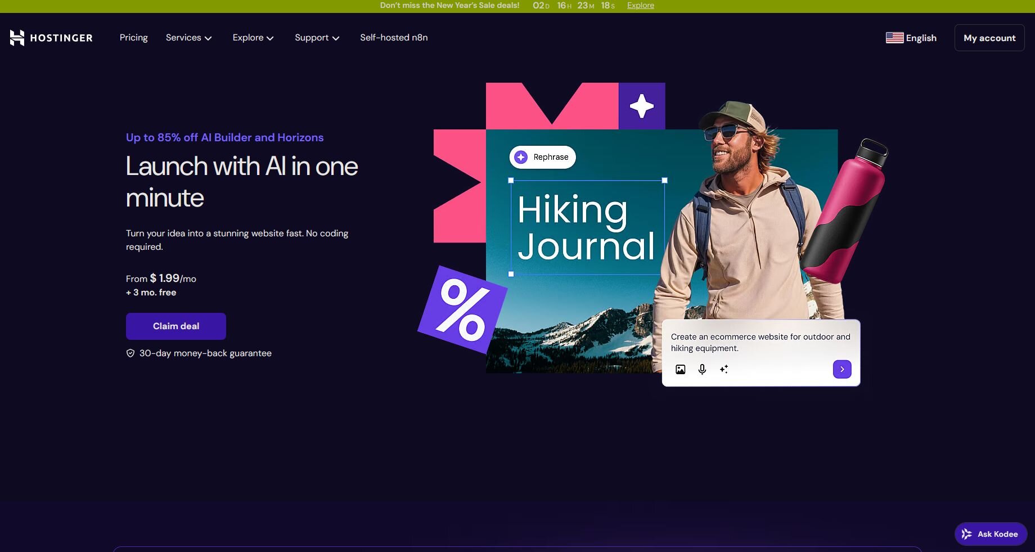This screenshot has width=1035, height=552.
Task: Click the Ask Kodee chat icon
Action: pos(967,534)
